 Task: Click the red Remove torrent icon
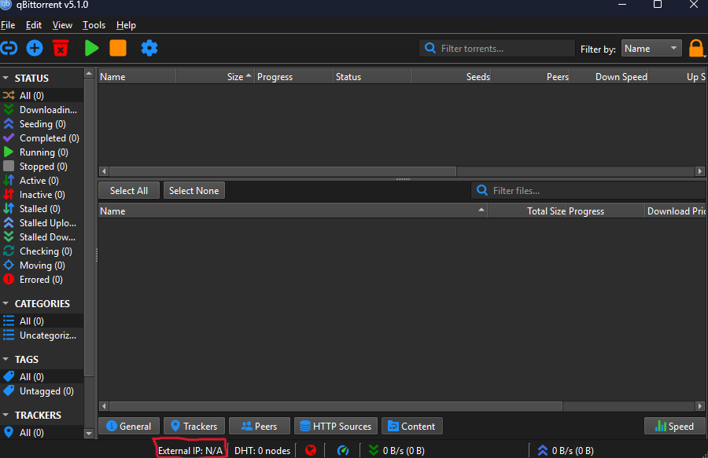61,48
